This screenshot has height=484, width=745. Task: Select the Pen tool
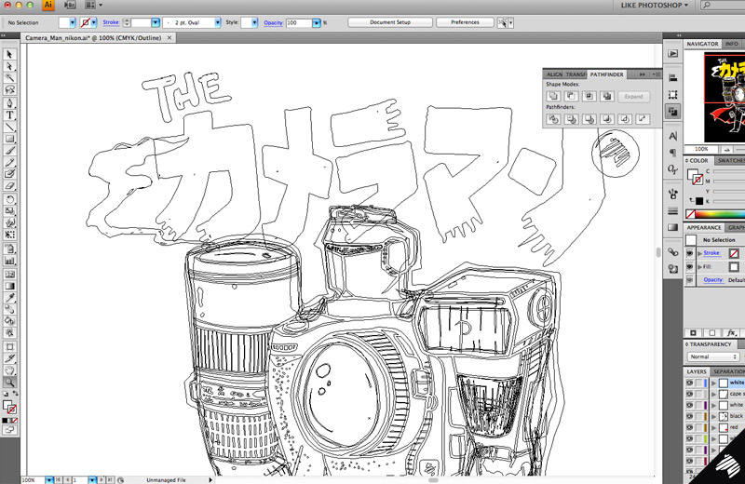(9, 103)
